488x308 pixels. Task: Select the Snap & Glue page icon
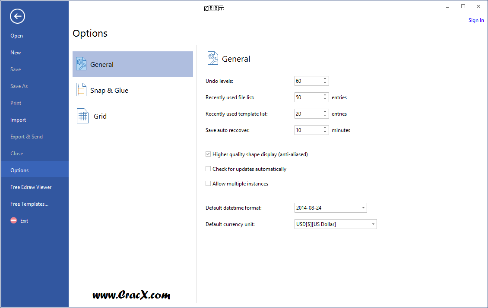click(81, 90)
